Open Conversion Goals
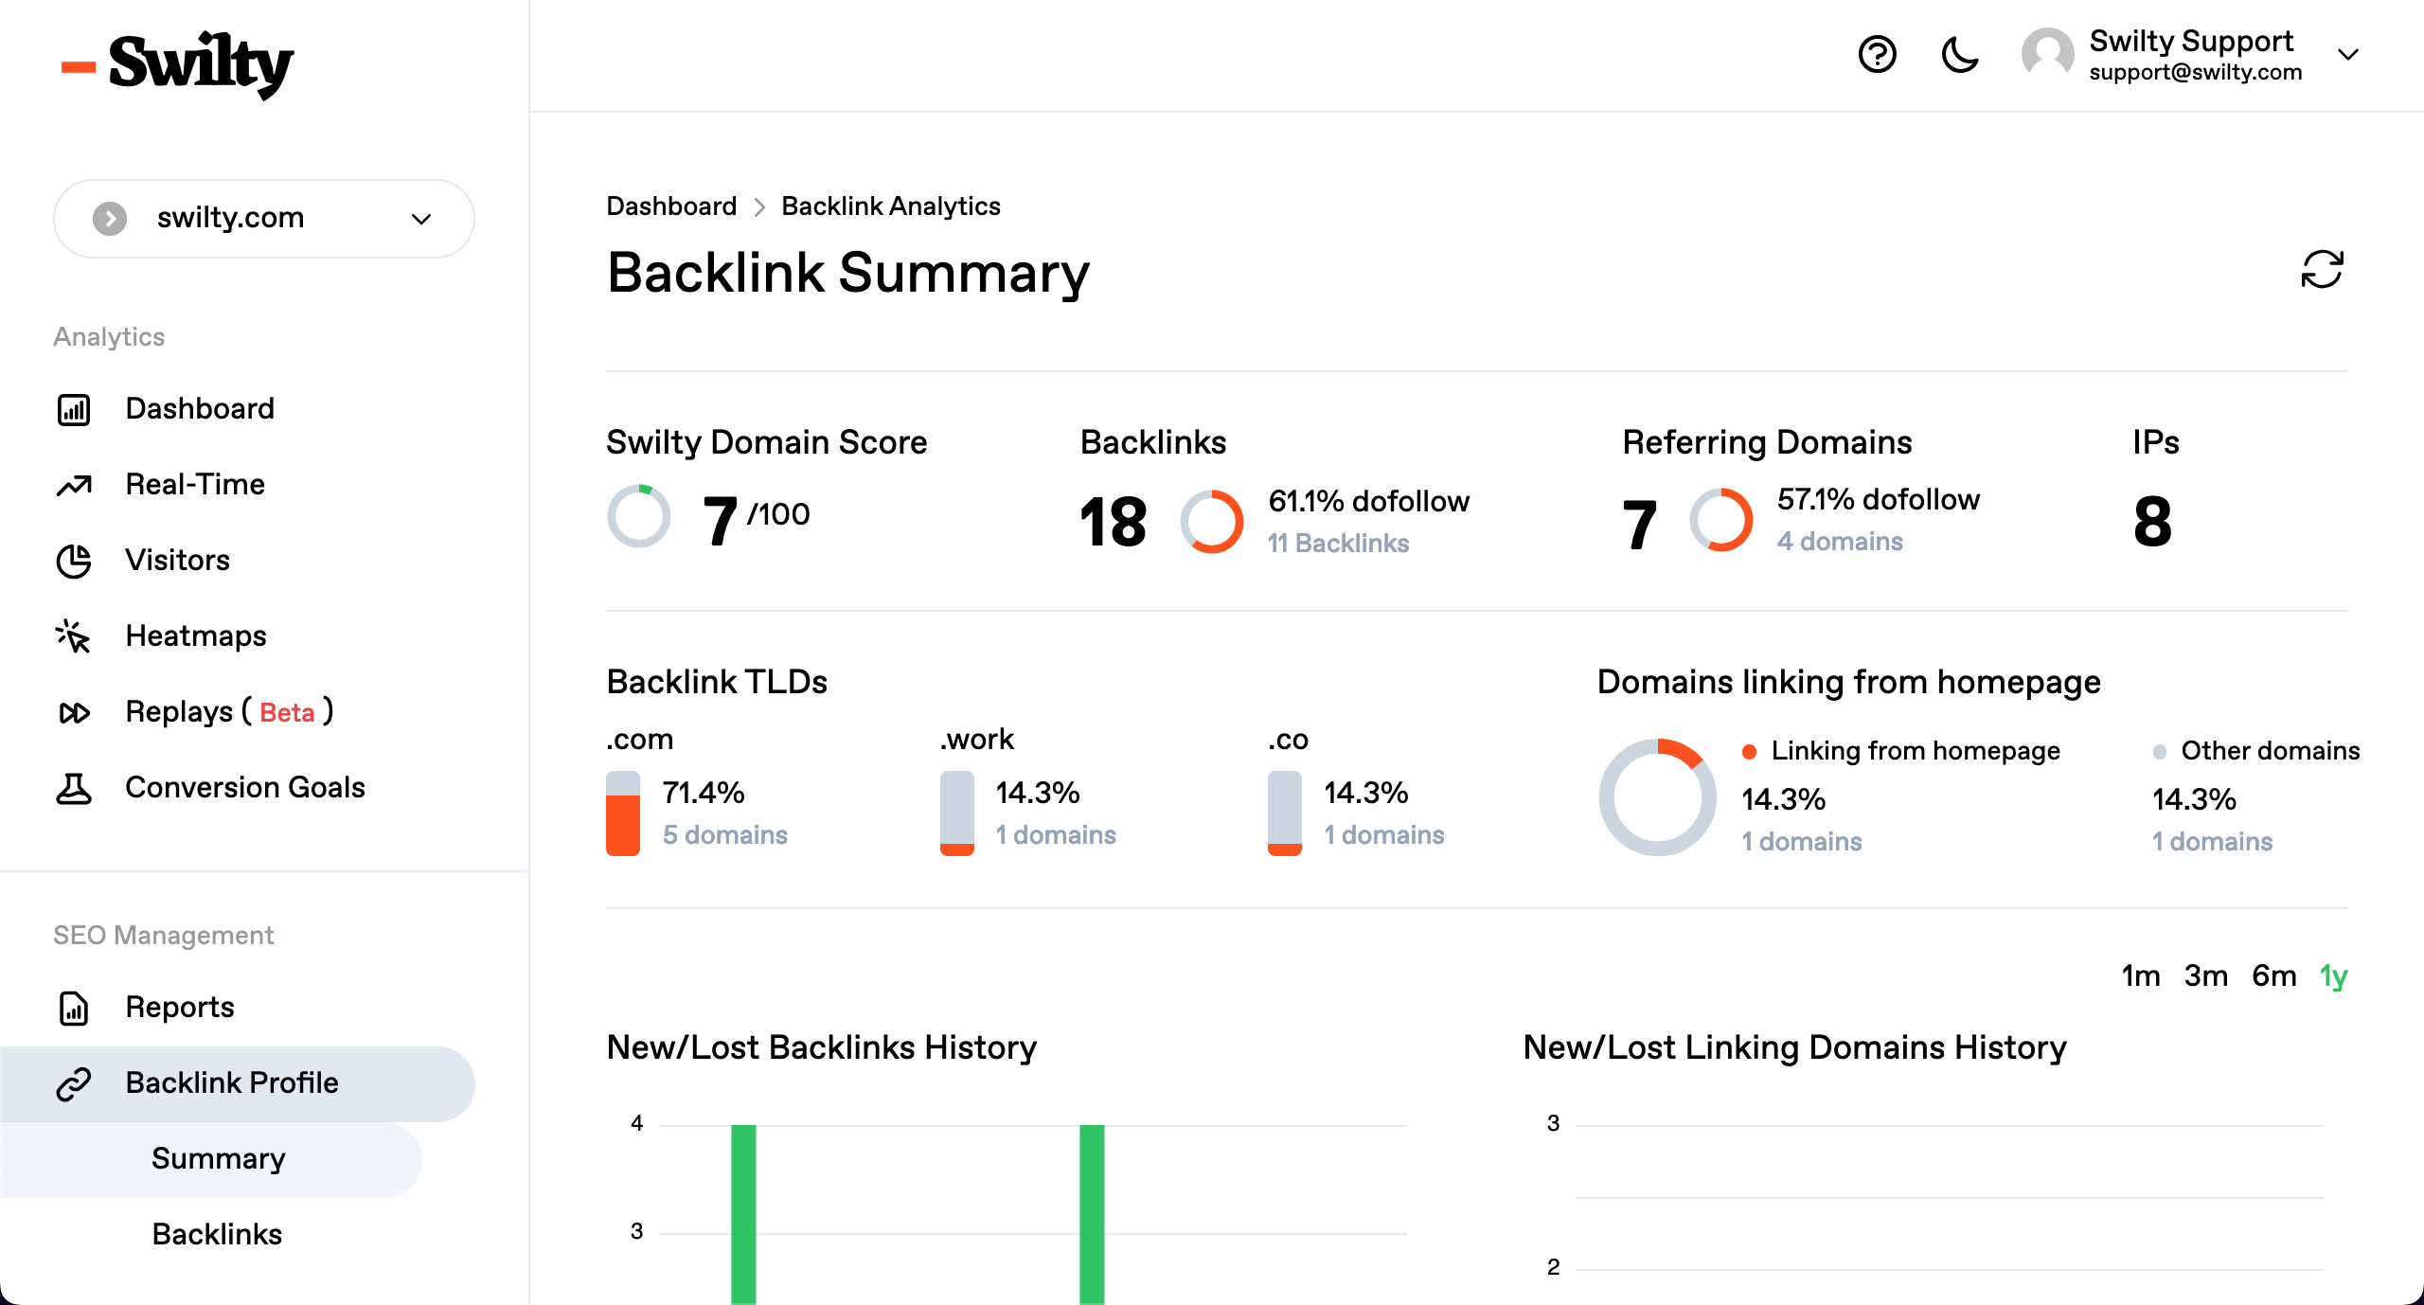Viewport: 2424px width, 1305px height. tap(244, 788)
